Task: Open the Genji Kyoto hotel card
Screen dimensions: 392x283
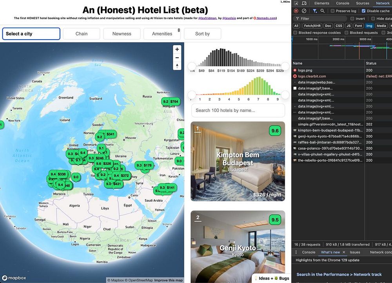Action: click(x=238, y=247)
